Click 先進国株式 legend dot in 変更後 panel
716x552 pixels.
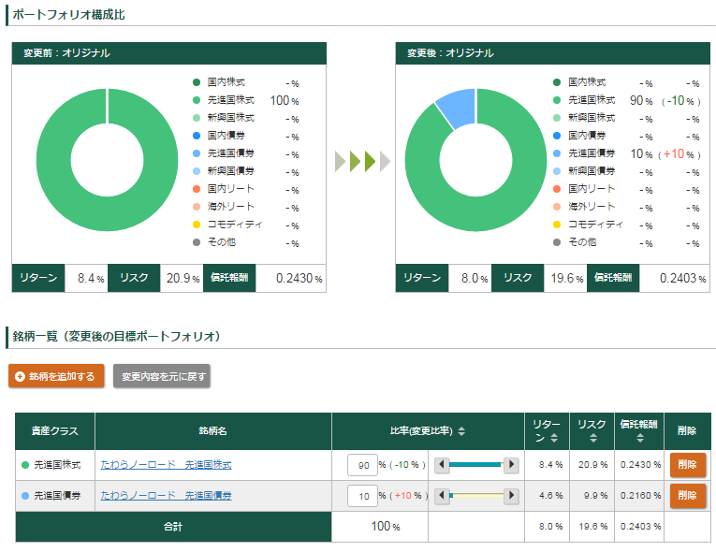click(x=557, y=100)
